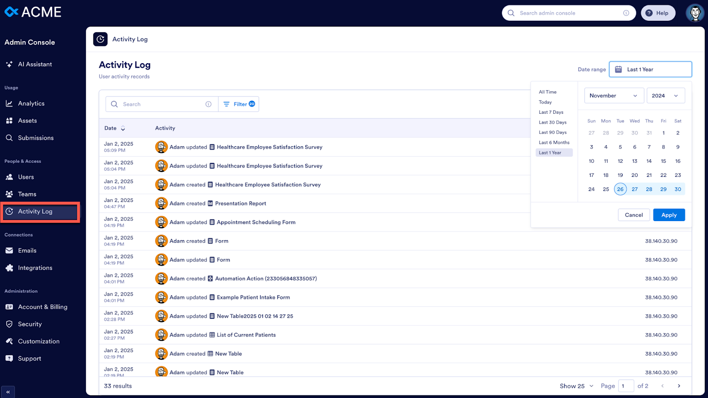Click the Page number input

pos(626,386)
